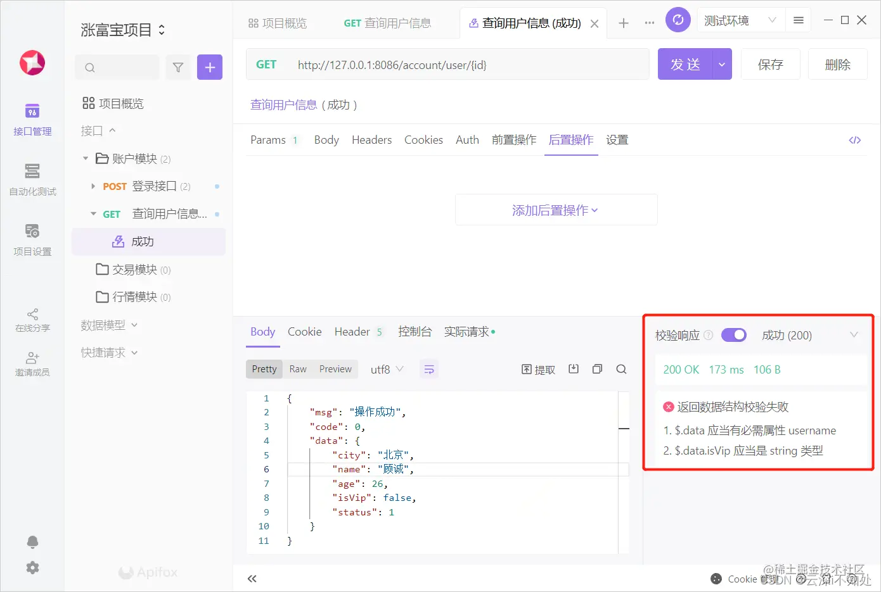Open a new tab with plus icon

[x=624, y=23]
